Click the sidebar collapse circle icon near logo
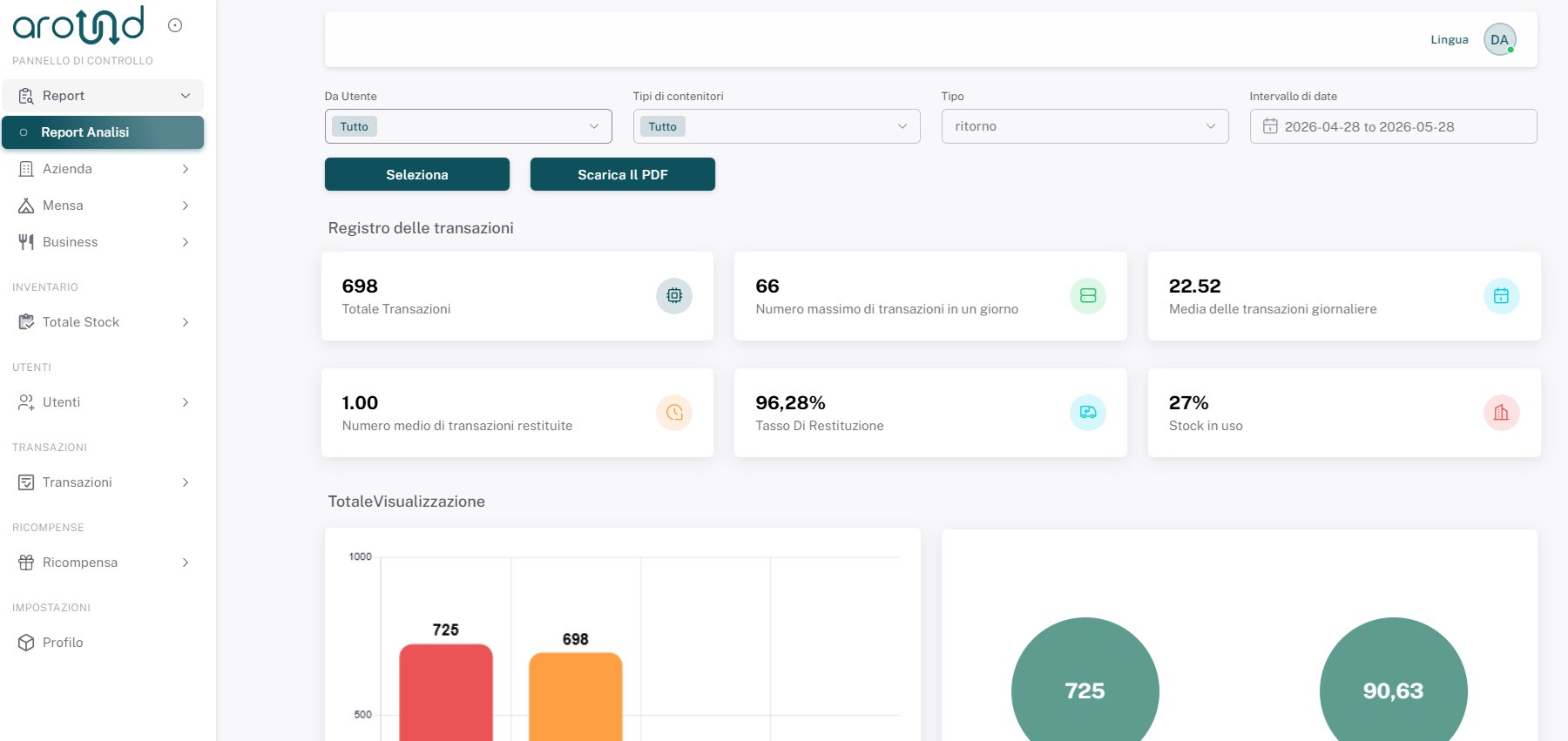The image size is (1568, 741). pyautogui.click(x=175, y=25)
